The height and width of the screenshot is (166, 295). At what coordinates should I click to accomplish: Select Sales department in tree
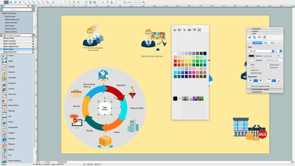pos(12,20)
